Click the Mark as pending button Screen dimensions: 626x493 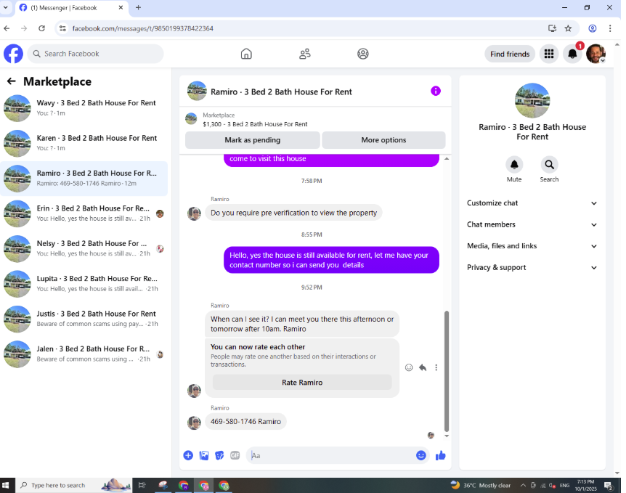[252, 140]
